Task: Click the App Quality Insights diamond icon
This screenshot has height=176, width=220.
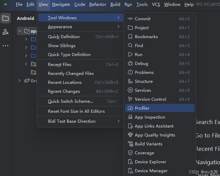Action: [x=130, y=135]
